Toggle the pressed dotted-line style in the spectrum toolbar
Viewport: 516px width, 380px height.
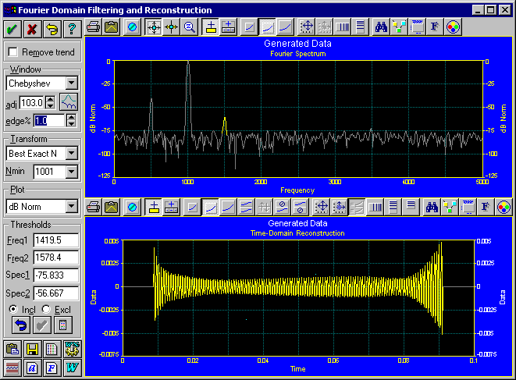pos(267,27)
